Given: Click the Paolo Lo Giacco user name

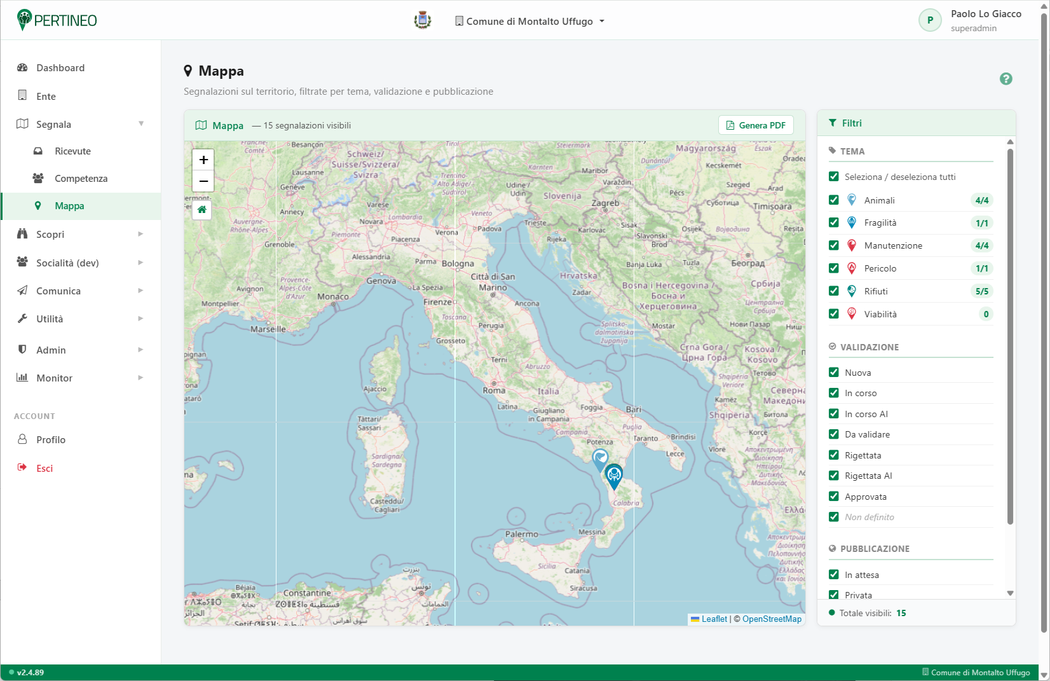Looking at the screenshot, I should [x=986, y=14].
